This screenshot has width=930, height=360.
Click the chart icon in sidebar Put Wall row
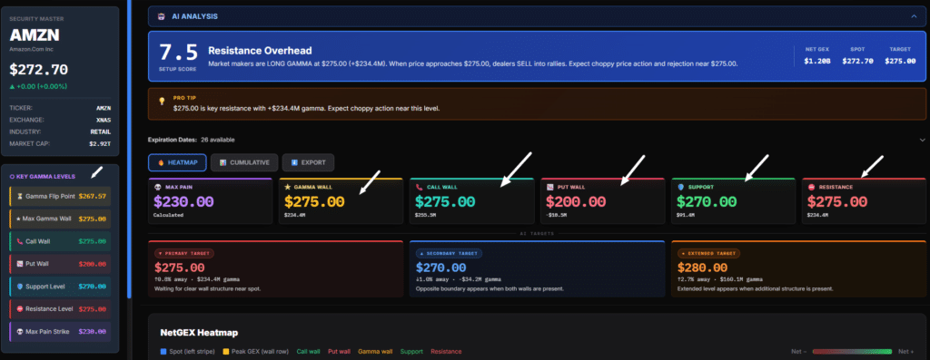pyautogui.click(x=20, y=264)
